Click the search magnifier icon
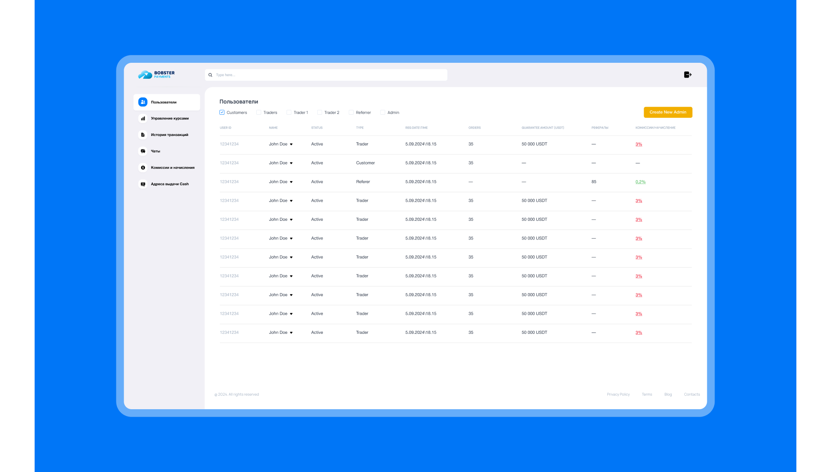This screenshot has width=831, height=472. (x=210, y=75)
